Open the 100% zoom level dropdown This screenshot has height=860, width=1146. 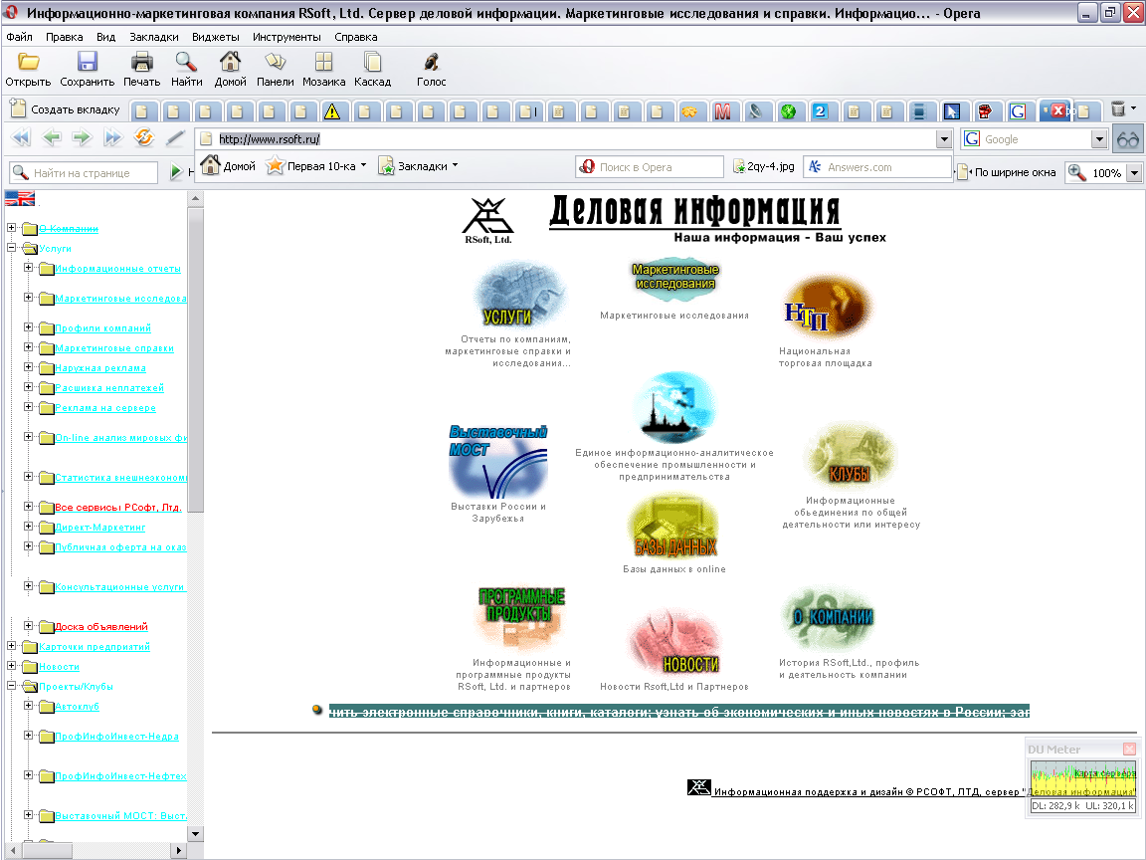tap(1134, 173)
